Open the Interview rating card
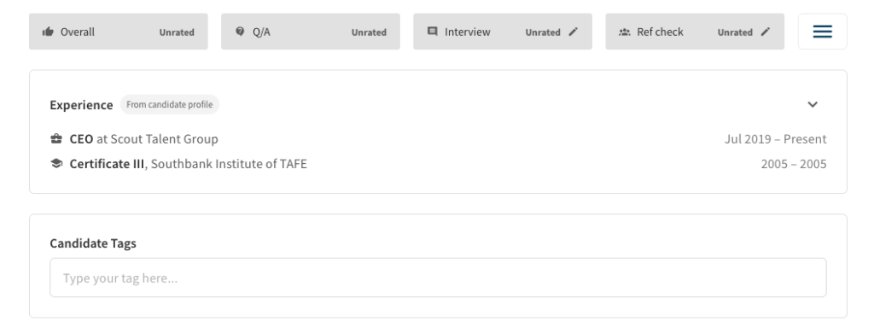Viewport: 874px width, 333px height. (x=502, y=32)
